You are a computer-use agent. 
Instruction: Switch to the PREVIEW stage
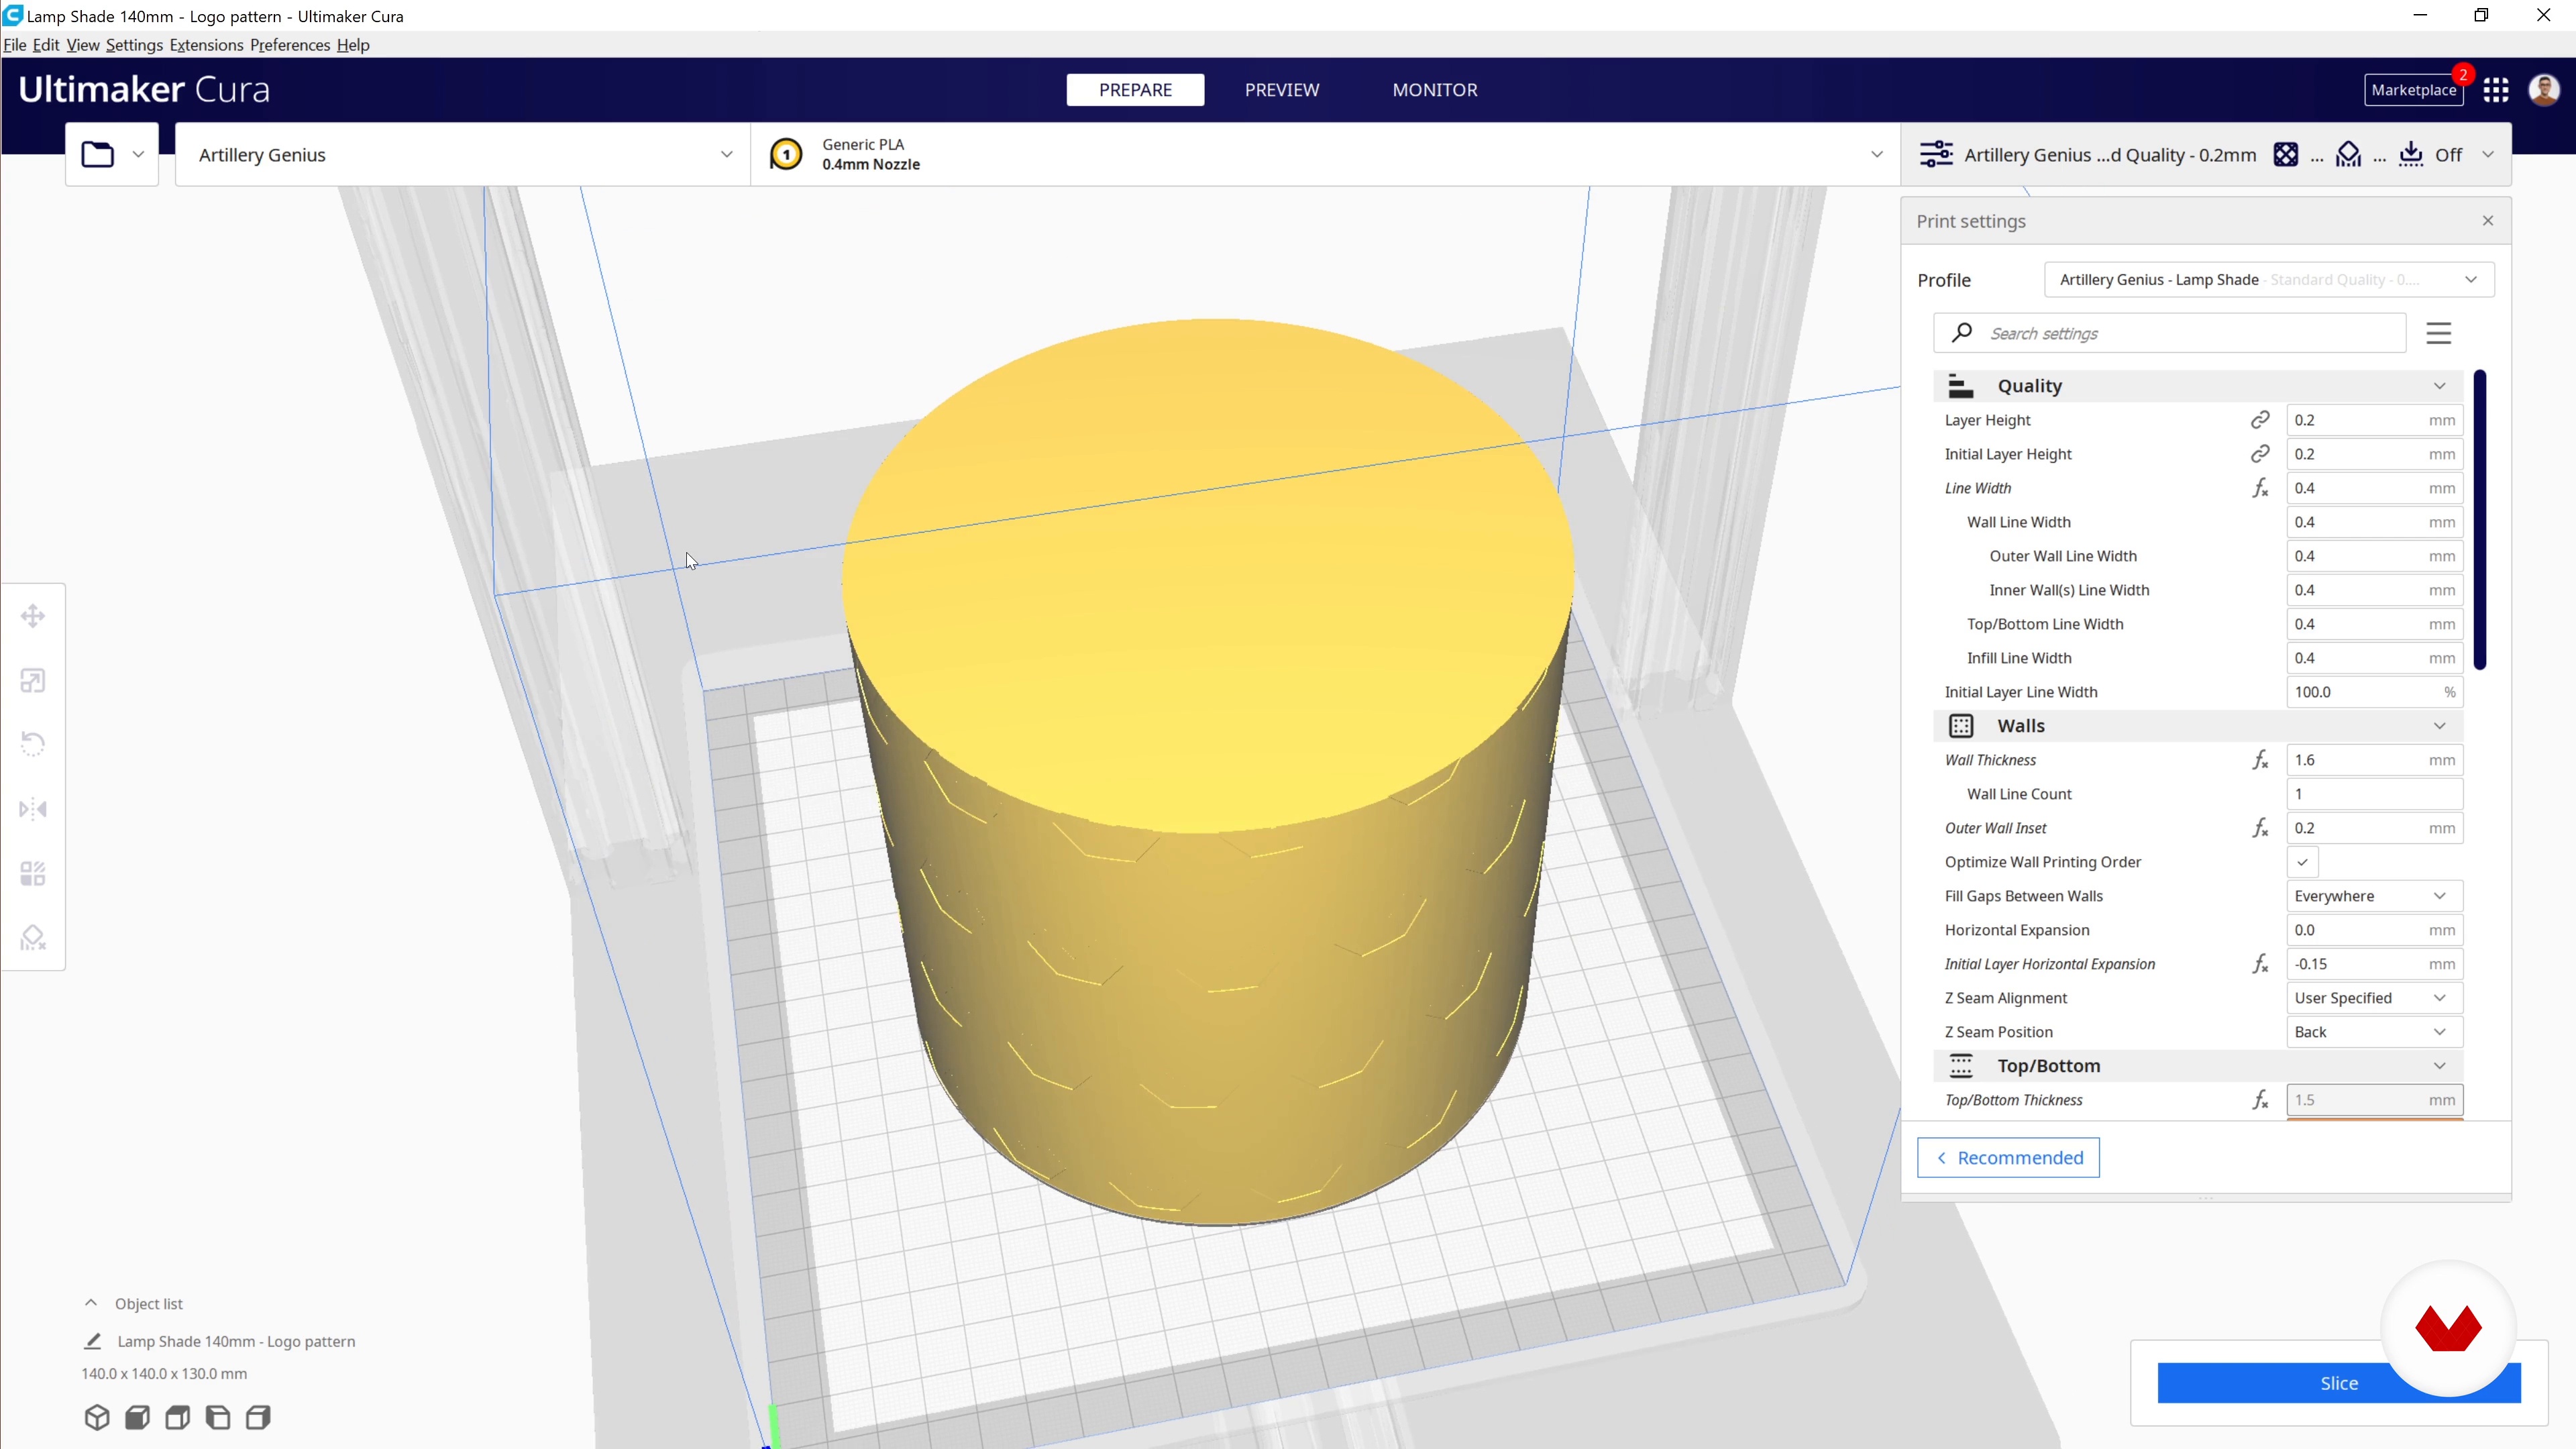[x=1282, y=90]
